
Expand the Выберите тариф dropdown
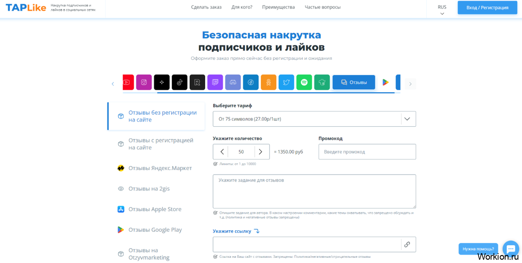[x=314, y=119]
